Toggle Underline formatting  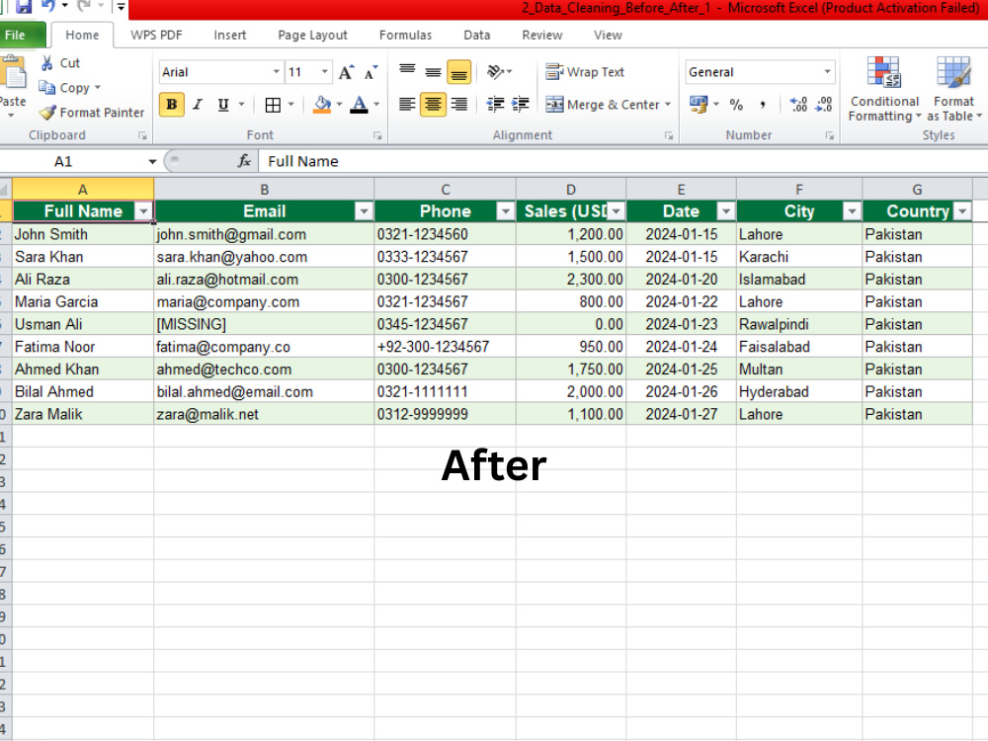click(x=222, y=105)
